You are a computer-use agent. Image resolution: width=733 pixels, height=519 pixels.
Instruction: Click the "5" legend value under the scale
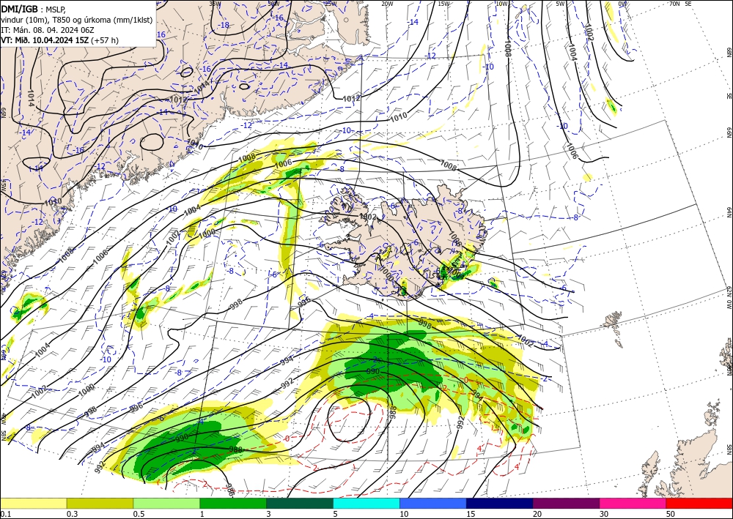[x=336, y=514]
